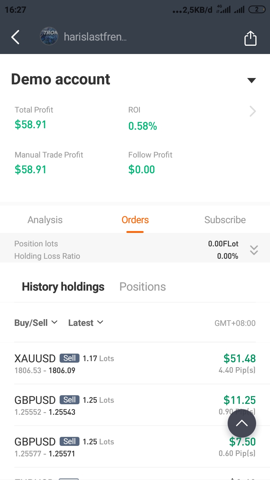270x480 pixels.
Task: Open profit details with right chevron
Action: (253, 111)
